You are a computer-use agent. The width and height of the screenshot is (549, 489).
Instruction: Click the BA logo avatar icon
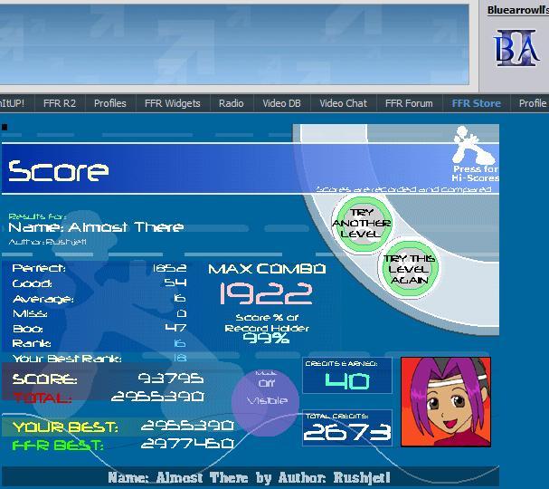[x=516, y=48]
